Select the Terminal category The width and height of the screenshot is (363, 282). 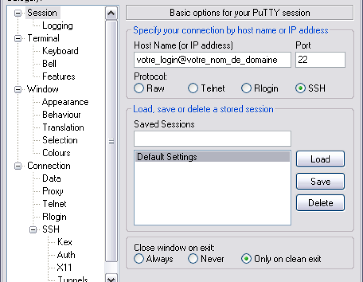coord(43,38)
